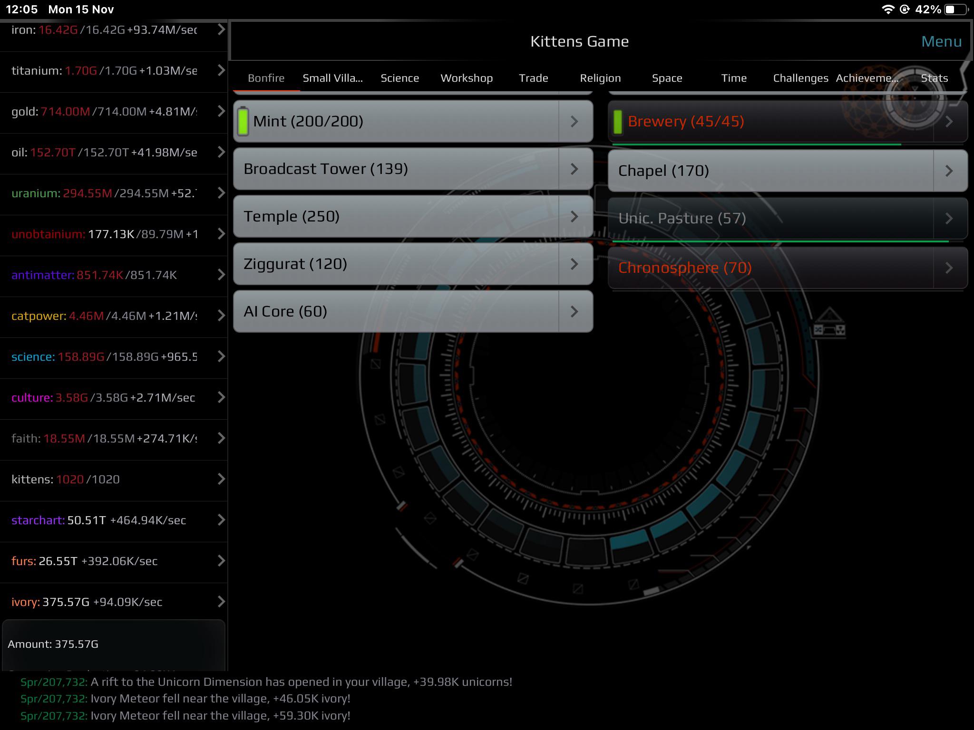Screen dimensions: 974x730
Task: Switch to the Workshop tab
Action: point(467,78)
